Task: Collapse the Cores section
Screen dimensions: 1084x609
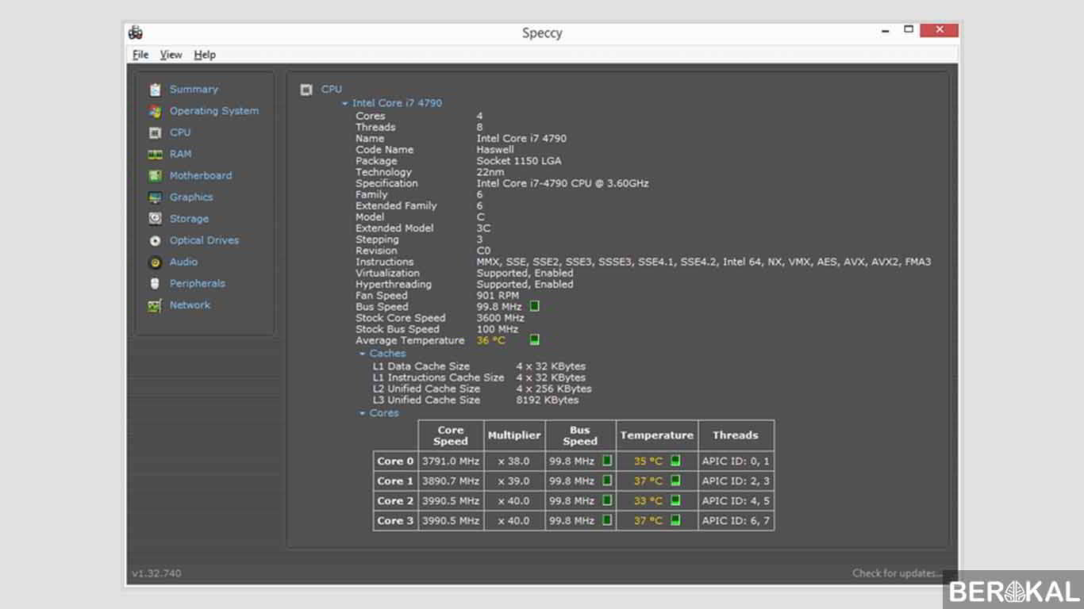Action: (x=362, y=413)
